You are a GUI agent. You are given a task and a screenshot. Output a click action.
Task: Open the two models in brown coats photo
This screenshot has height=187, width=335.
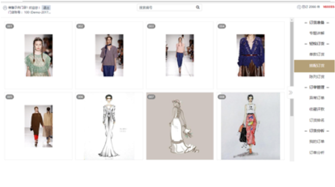click(x=39, y=126)
